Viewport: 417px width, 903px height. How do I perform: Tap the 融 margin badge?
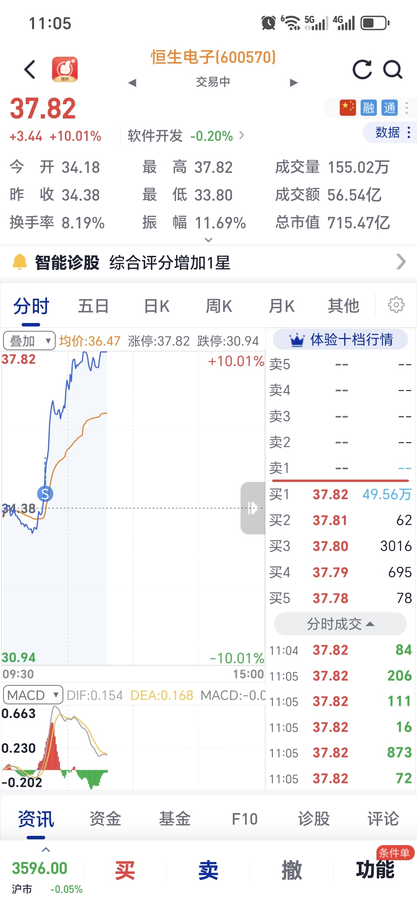tap(368, 108)
